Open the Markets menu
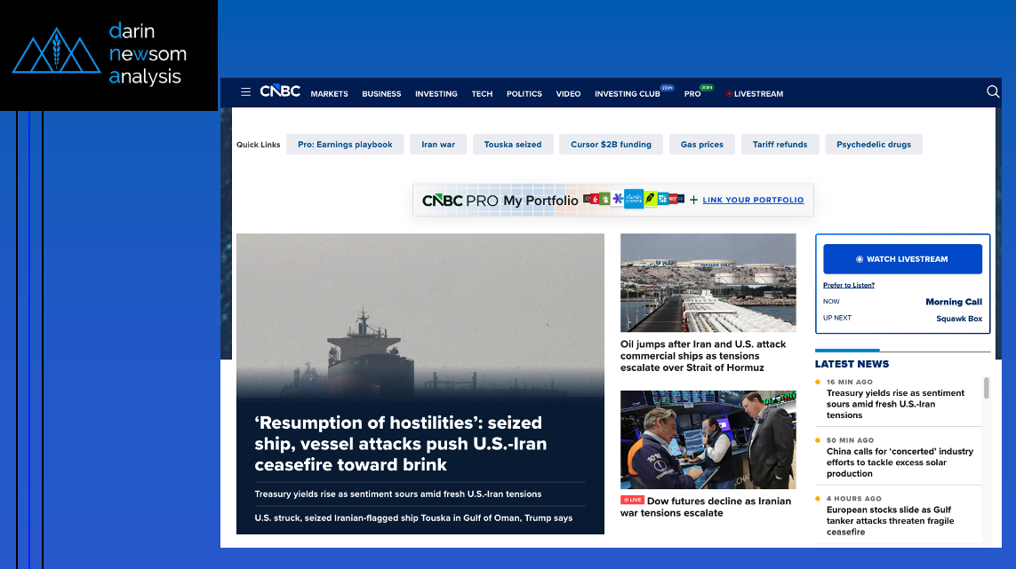1016x569 pixels. pos(329,94)
